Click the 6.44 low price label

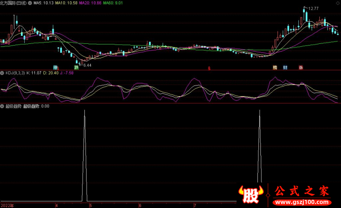(x=87, y=65)
